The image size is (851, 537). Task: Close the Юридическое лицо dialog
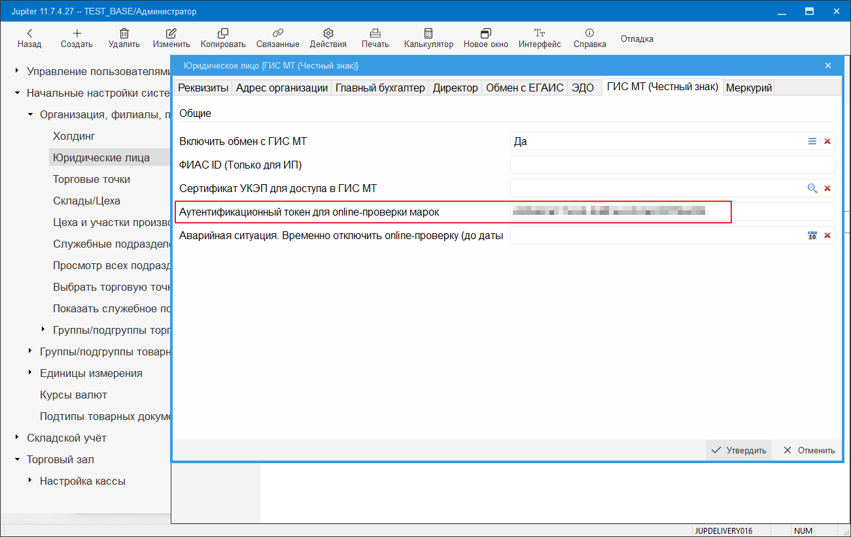click(x=828, y=65)
